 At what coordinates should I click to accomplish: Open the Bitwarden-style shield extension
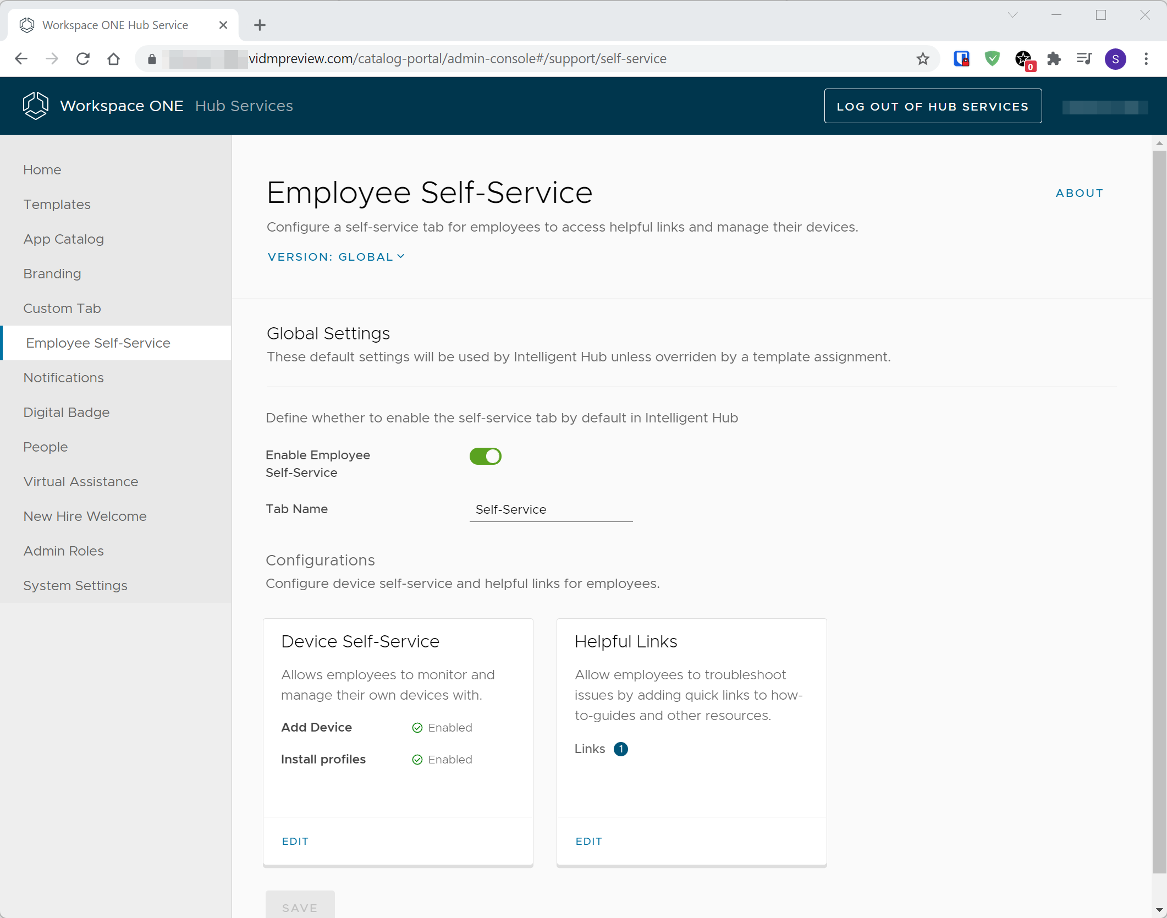961,59
